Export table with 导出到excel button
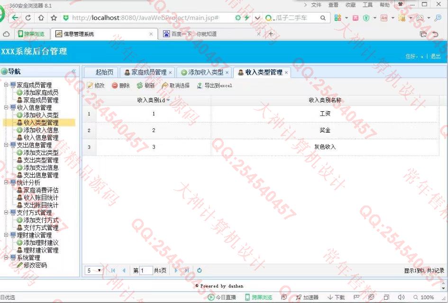The width and height of the screenshot is (448, 303). point(215,85)
